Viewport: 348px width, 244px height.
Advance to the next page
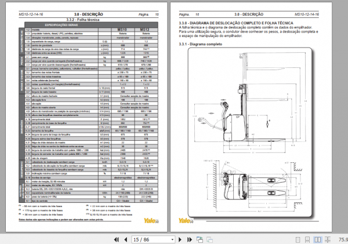[x=180, y=239]
